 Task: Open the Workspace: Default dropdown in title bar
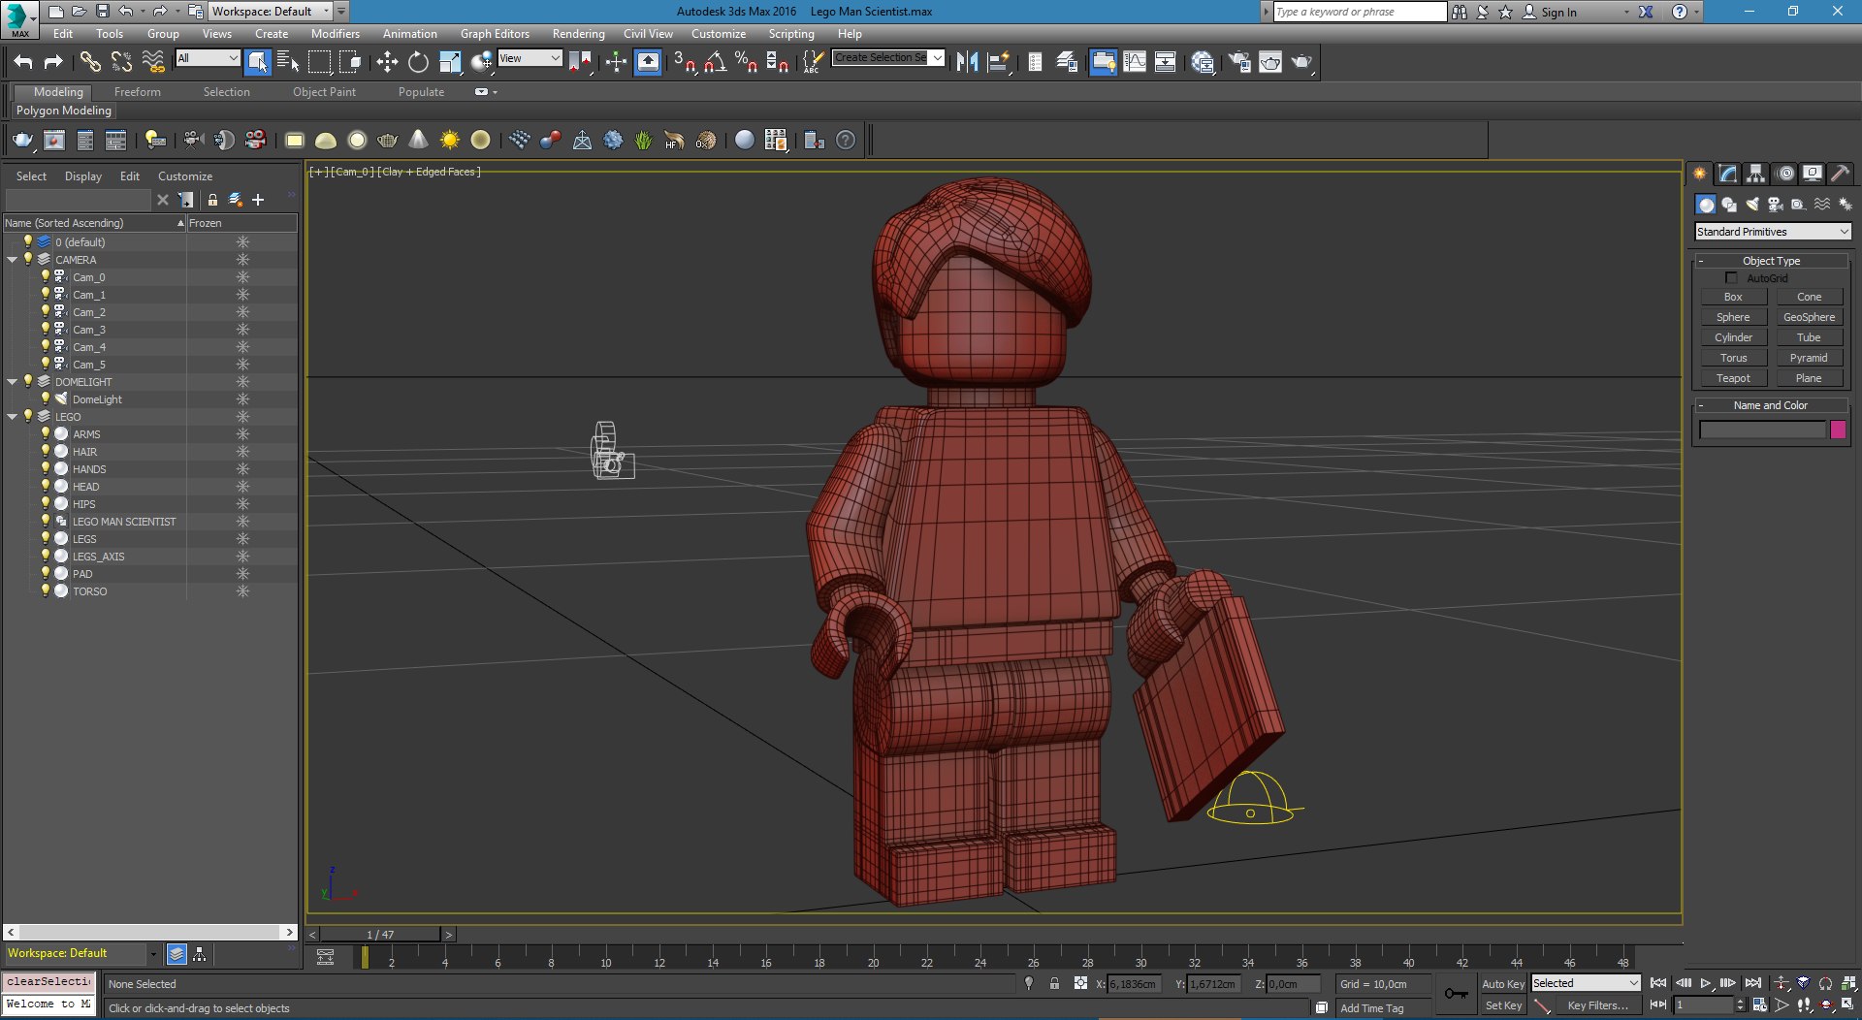tap(272, 12)
